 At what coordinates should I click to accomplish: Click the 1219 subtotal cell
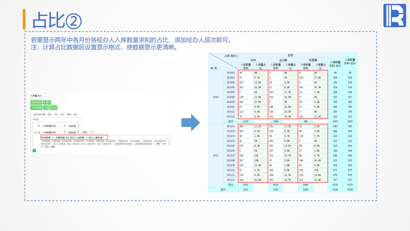pos(246,122)
